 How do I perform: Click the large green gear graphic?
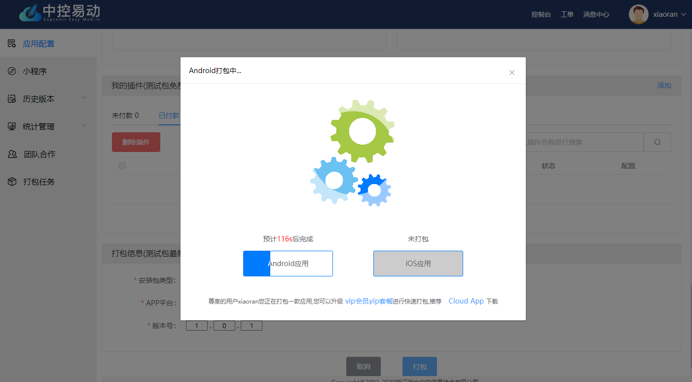click(x=363, y=131)
